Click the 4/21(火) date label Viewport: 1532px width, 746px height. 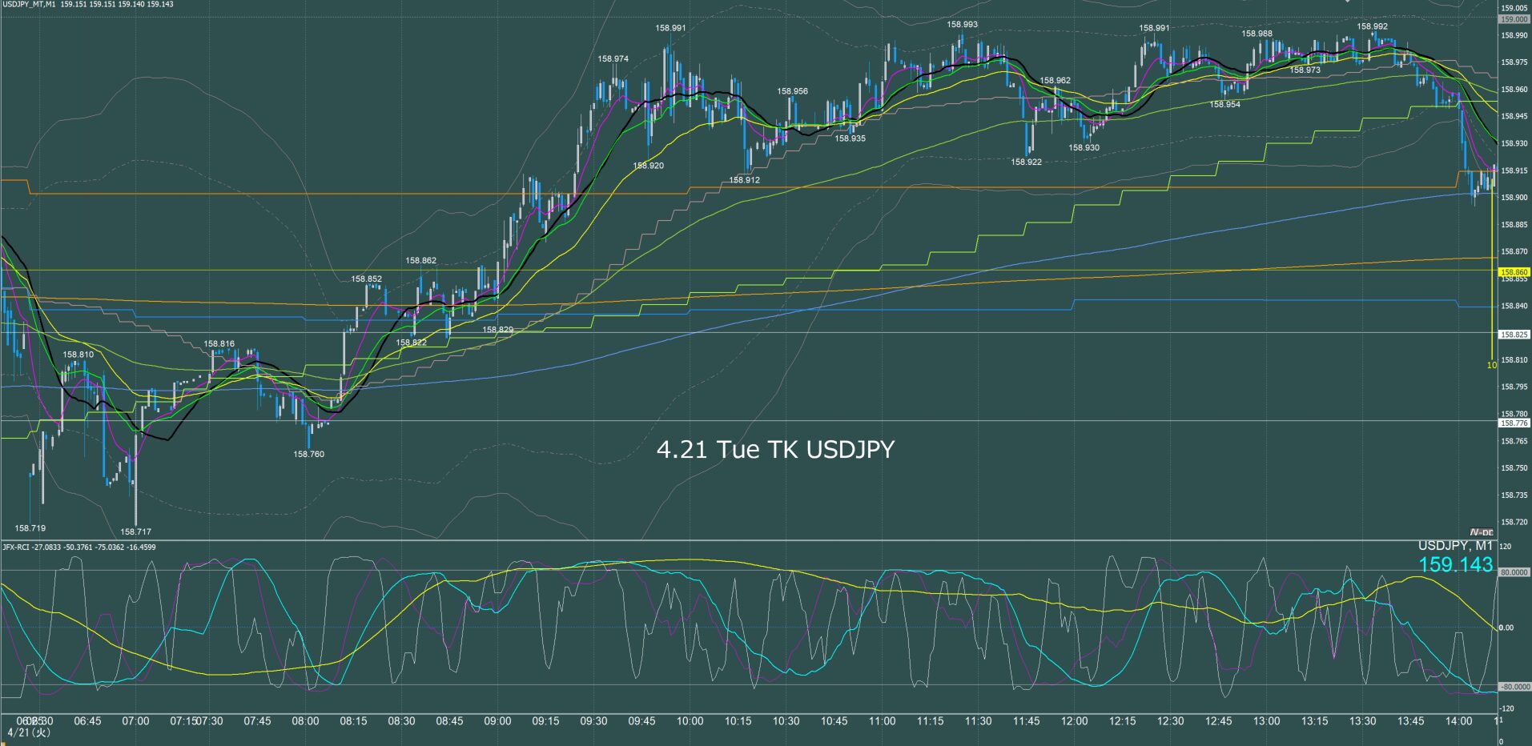[29, 732]
